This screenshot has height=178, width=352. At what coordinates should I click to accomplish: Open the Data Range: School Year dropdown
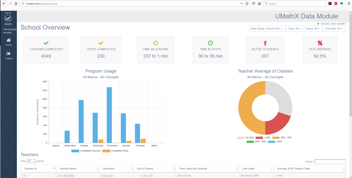(267, 29)
